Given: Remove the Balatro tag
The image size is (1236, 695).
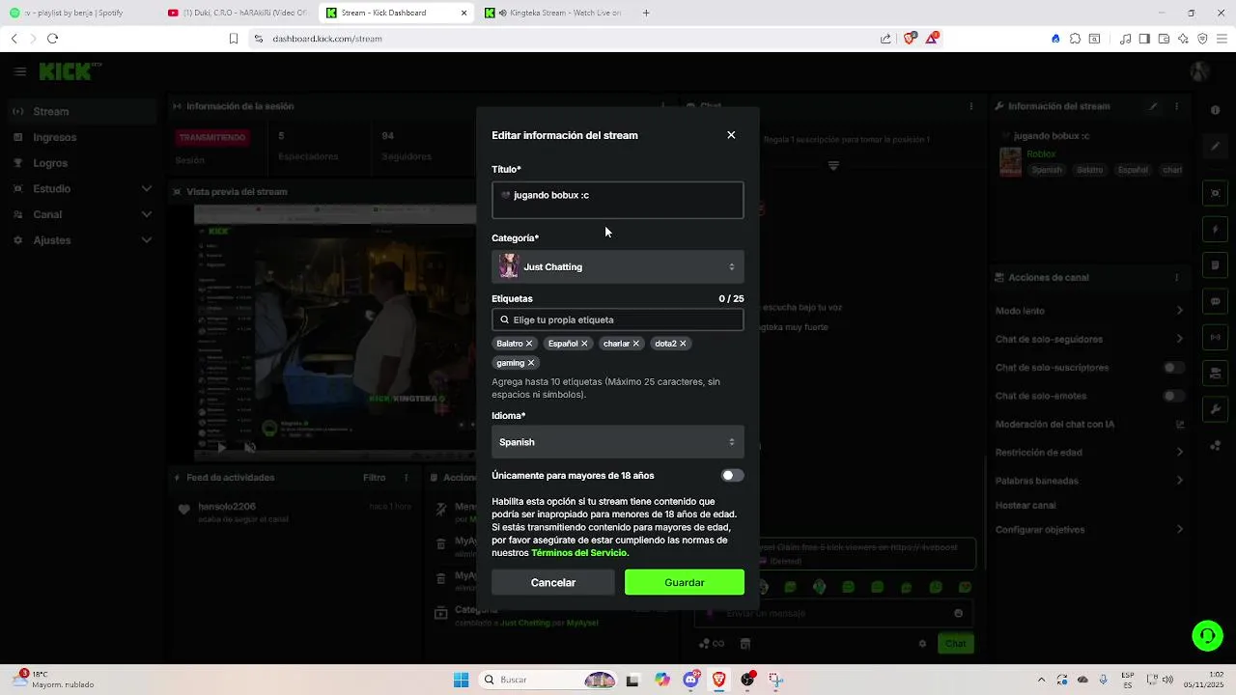Looking at the screenshot, I should (x=529, y=344).
